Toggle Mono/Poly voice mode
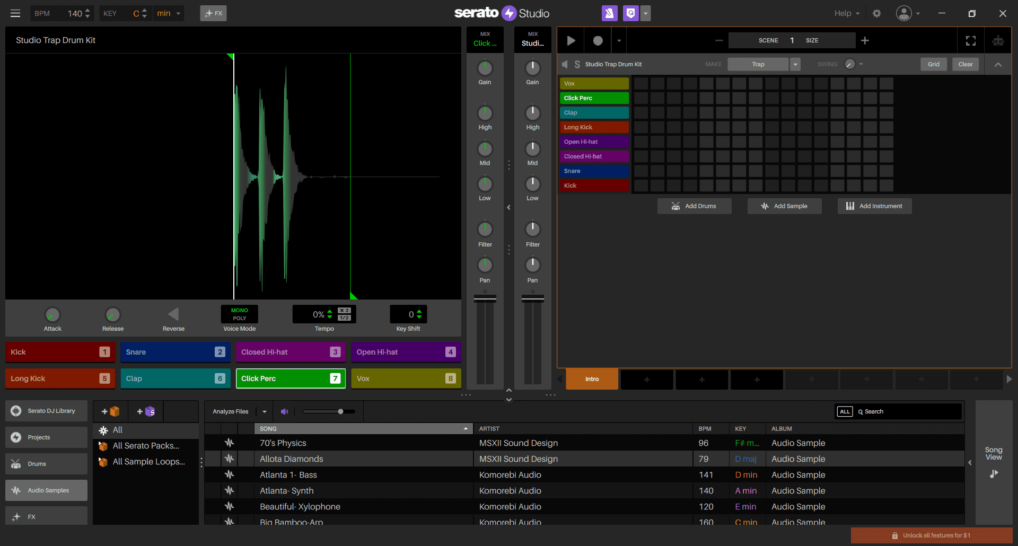 click(x=239, y=314)
